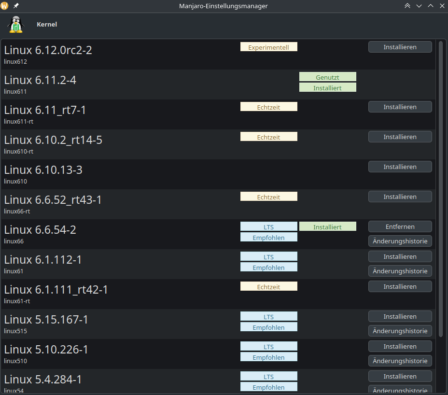Click the Experimentell tag of Linux 6.12.0rc2-2
The width and height of the screenshot is (448, 395).
point(268,47)
